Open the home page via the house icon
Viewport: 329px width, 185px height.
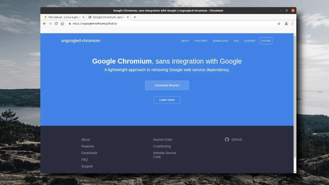[x=62, y=24]
